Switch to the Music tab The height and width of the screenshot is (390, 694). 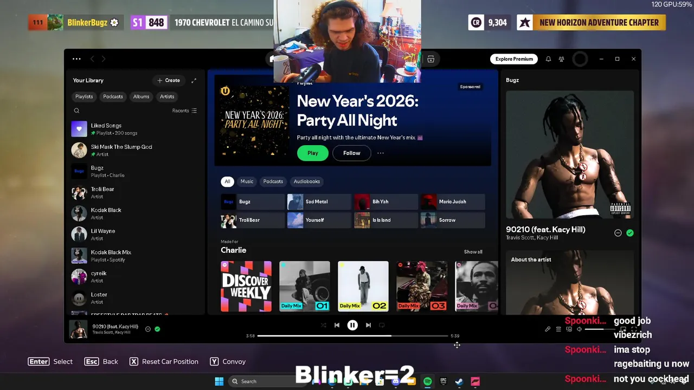[247, 181]
